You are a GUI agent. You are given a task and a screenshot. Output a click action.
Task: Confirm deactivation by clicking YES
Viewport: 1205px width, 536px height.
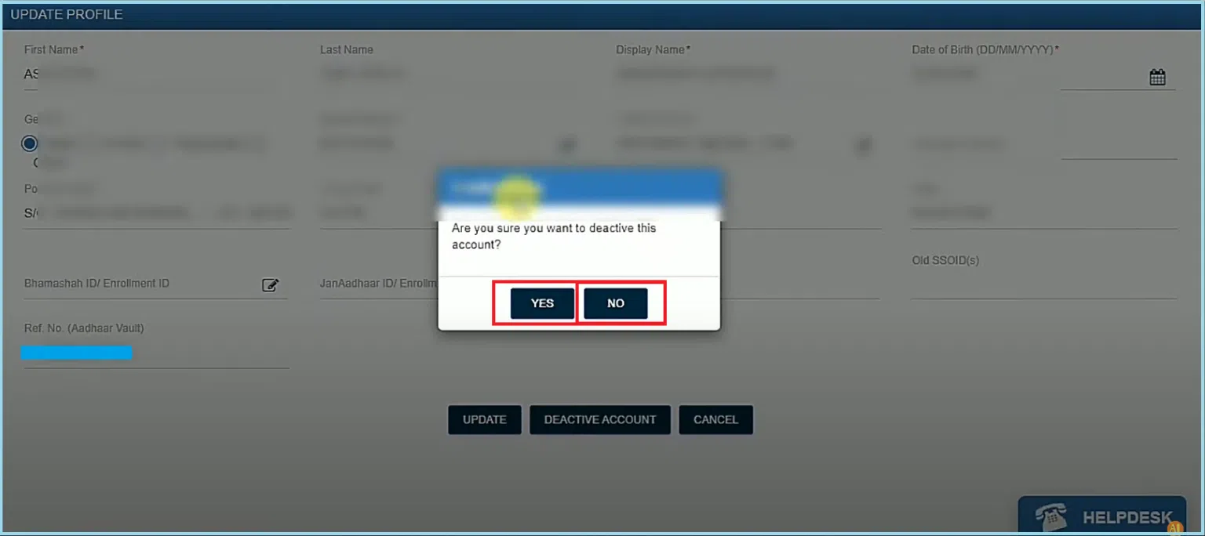click(x=543, y=303)
